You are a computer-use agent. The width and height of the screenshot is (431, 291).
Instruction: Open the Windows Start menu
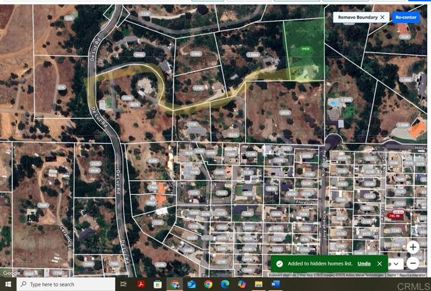tap(8, 284)
